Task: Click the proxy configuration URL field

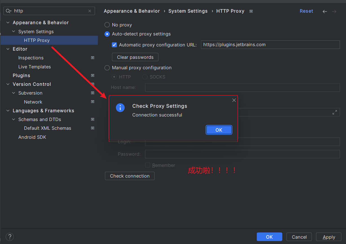Action: pos(270,45)
